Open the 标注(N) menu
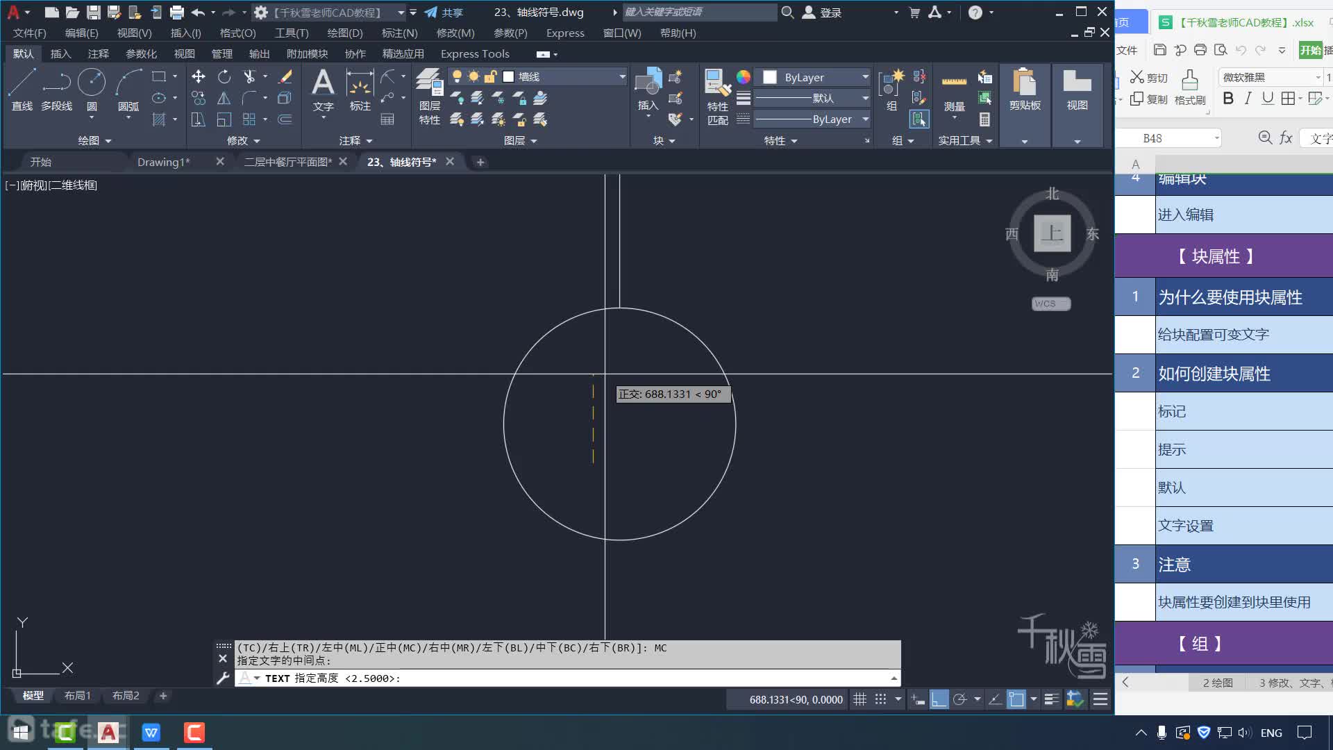 (399, 33)
